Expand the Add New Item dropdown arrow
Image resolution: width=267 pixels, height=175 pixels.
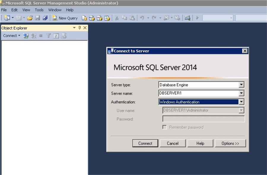click(24, 18)
